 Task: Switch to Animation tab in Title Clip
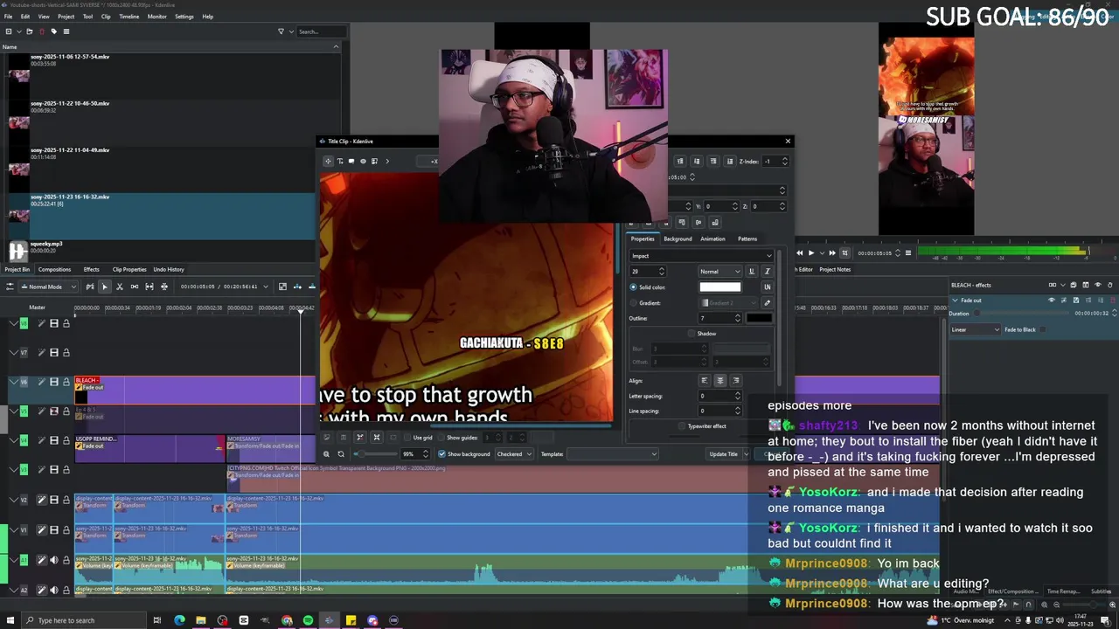tap(712, 238)
